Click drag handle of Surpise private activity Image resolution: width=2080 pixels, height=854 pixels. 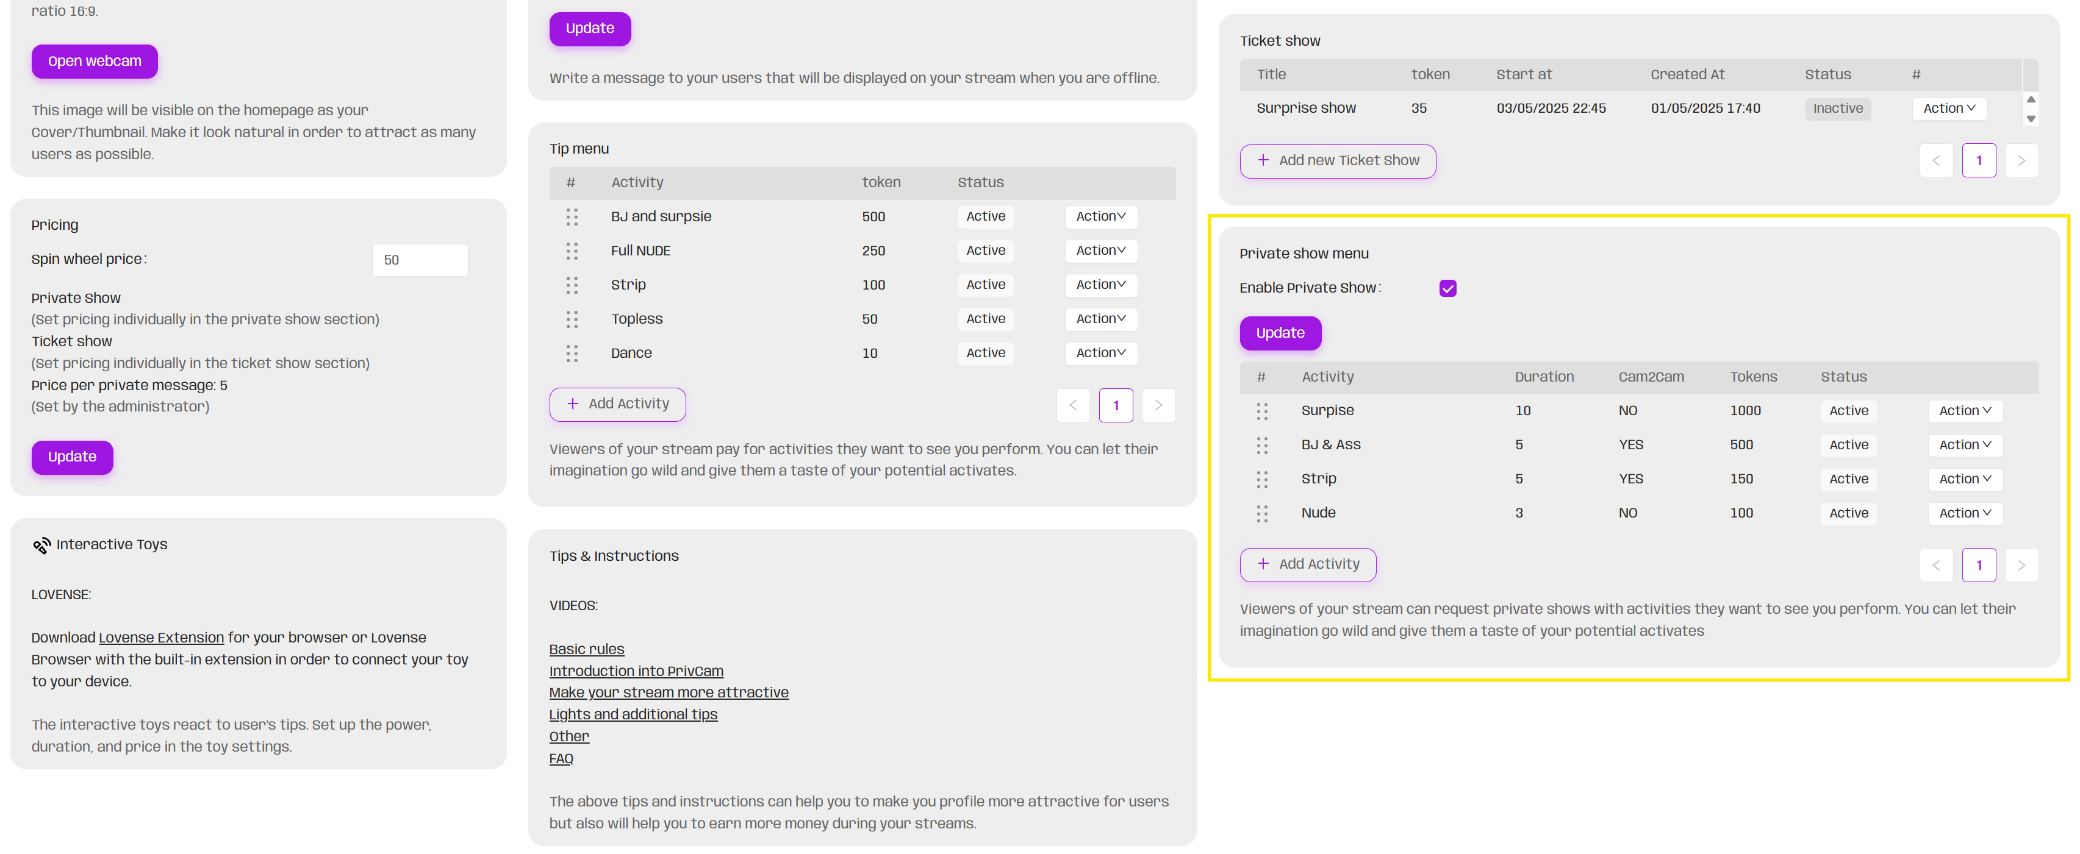point(1261,411)
